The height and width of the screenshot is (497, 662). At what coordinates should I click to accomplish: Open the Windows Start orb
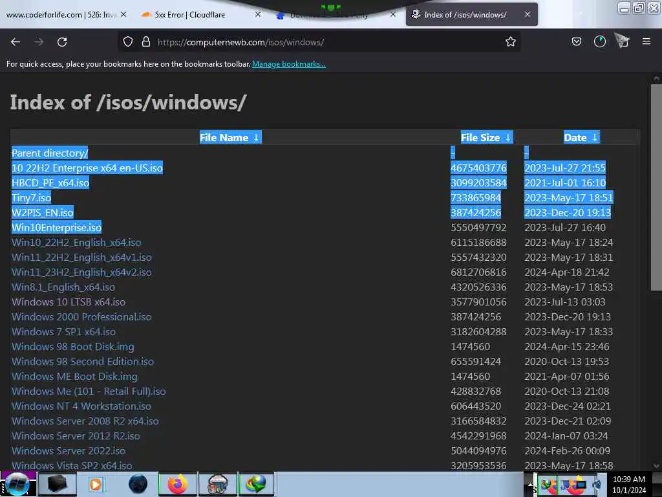(16, 484)
